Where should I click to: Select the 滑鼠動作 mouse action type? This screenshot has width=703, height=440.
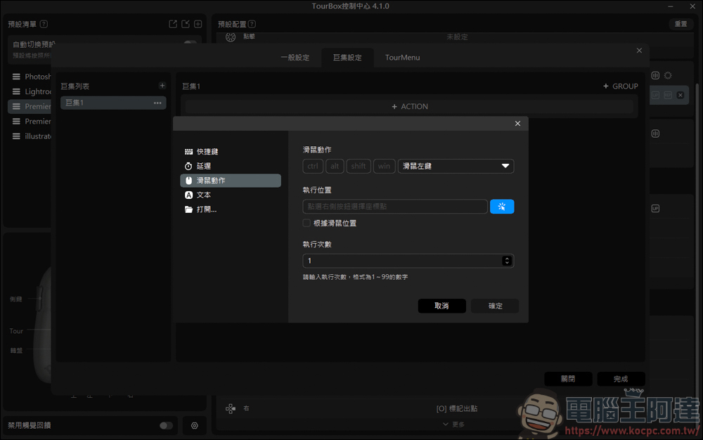coord(230,180)
